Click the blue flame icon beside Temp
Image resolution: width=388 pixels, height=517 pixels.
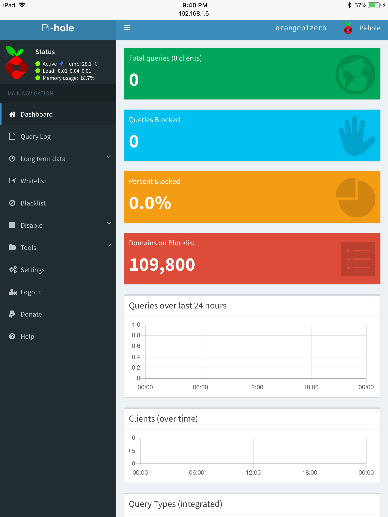coord(61,64)
